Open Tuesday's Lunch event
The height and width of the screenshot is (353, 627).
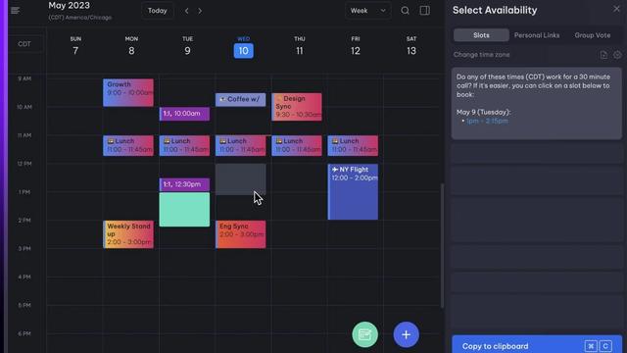pos(184,146)
